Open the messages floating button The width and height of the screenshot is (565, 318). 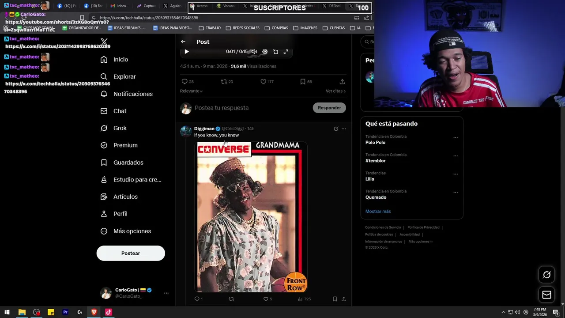[546, 295]
